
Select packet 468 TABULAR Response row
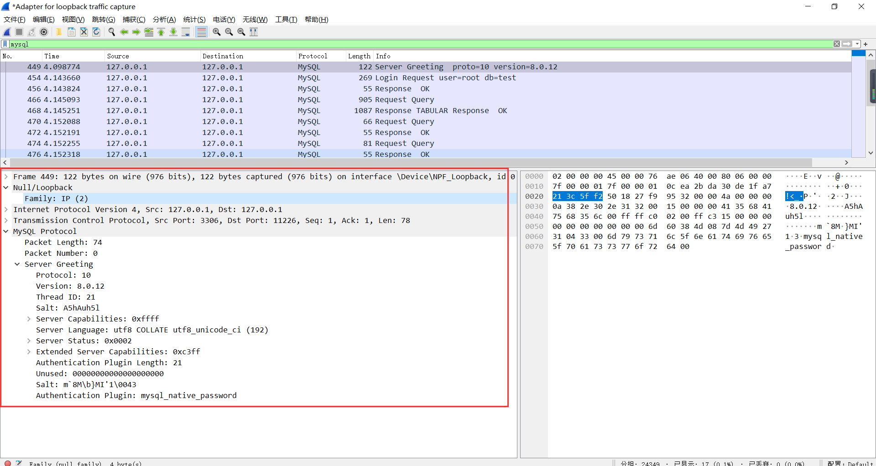point(426,110)
